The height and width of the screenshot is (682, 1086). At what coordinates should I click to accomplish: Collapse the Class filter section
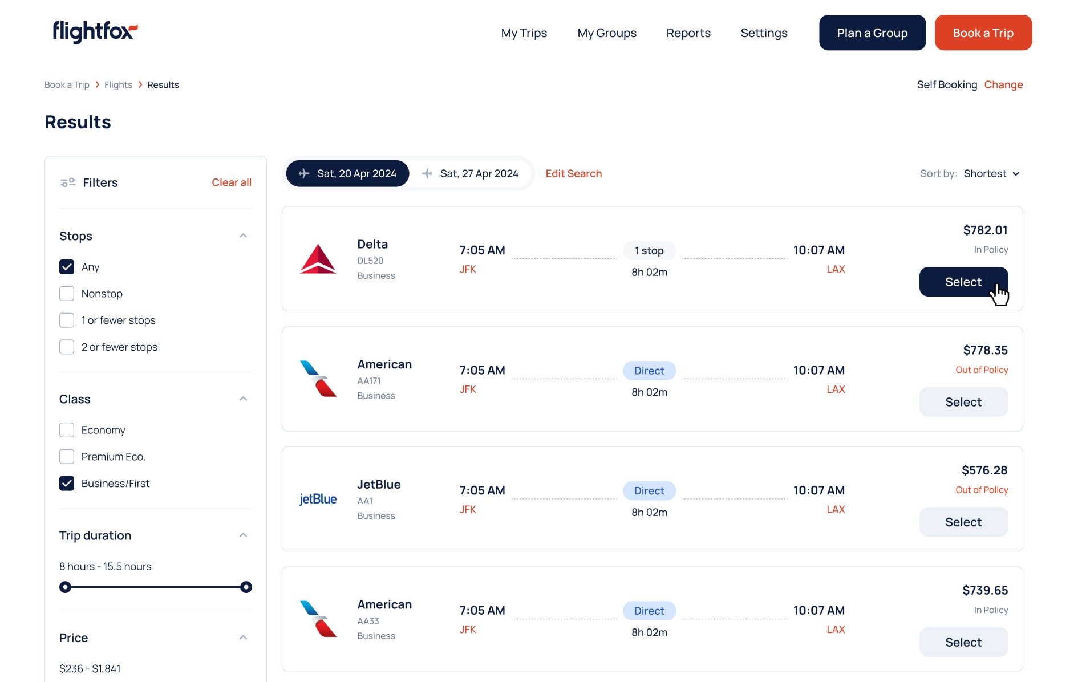click(243, 399)
